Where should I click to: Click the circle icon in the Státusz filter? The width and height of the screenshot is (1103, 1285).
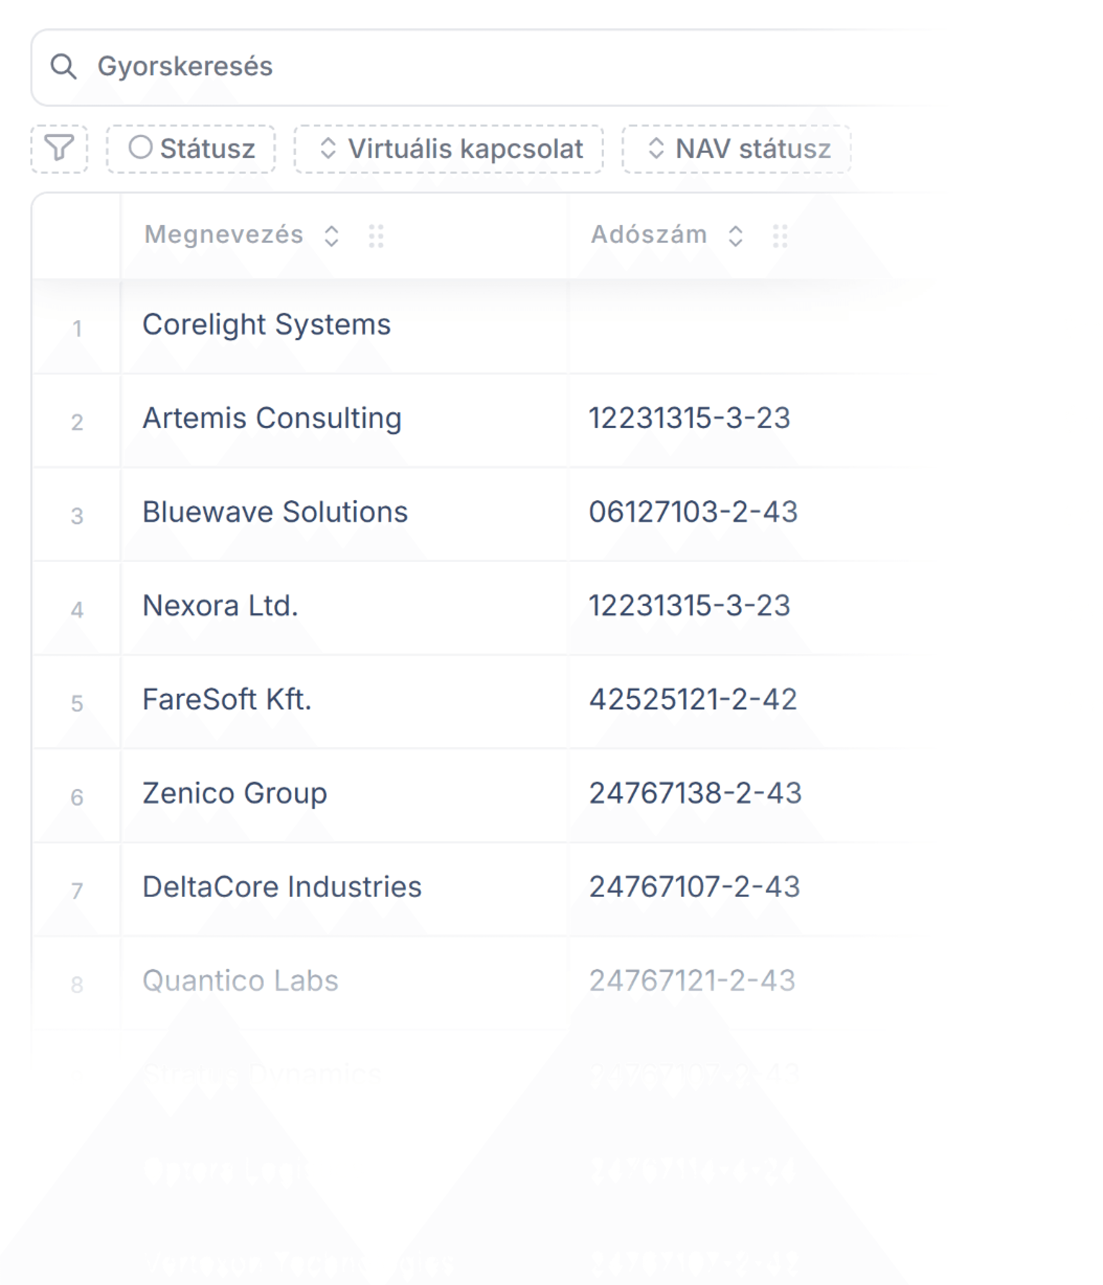point(140,148)
